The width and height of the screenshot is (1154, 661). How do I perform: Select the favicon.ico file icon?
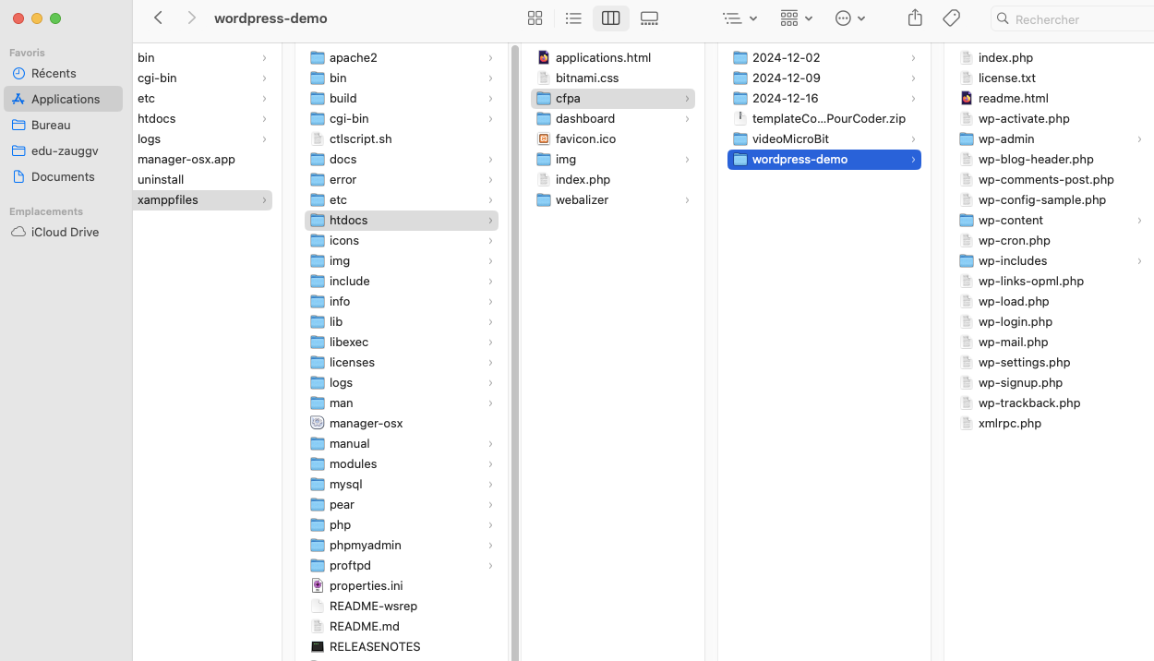point(544,139)
